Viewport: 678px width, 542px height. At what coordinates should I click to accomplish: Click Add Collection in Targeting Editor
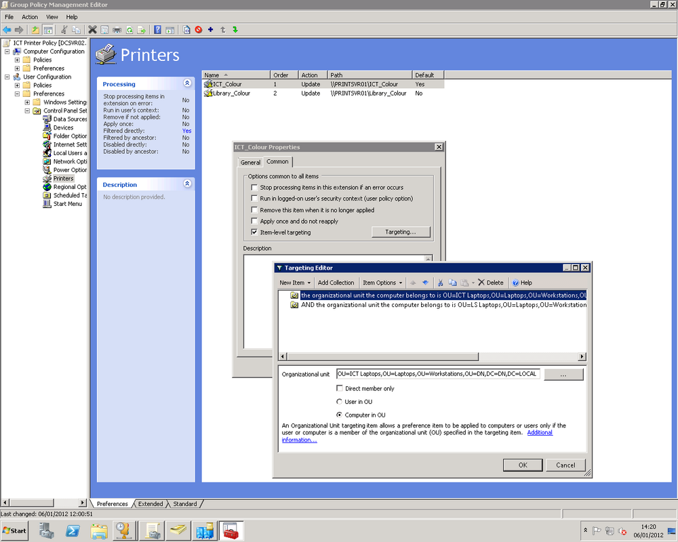(x=336, y=283)
